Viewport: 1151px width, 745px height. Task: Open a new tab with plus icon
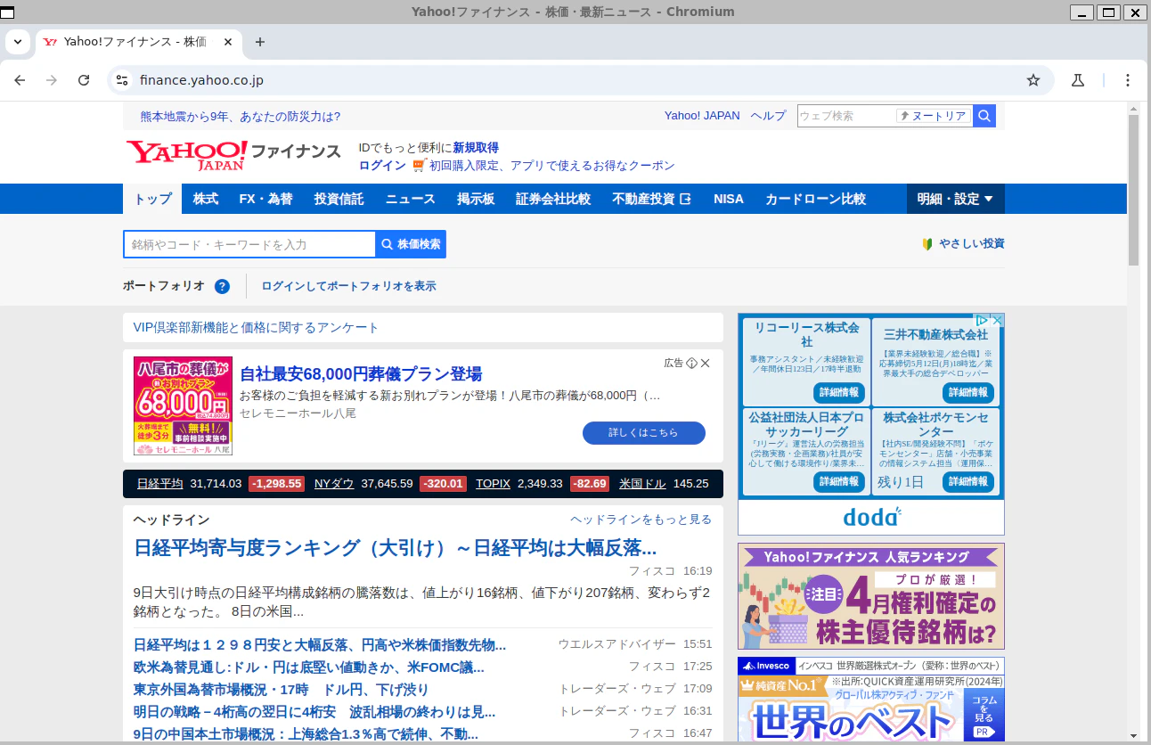[260, 42]
